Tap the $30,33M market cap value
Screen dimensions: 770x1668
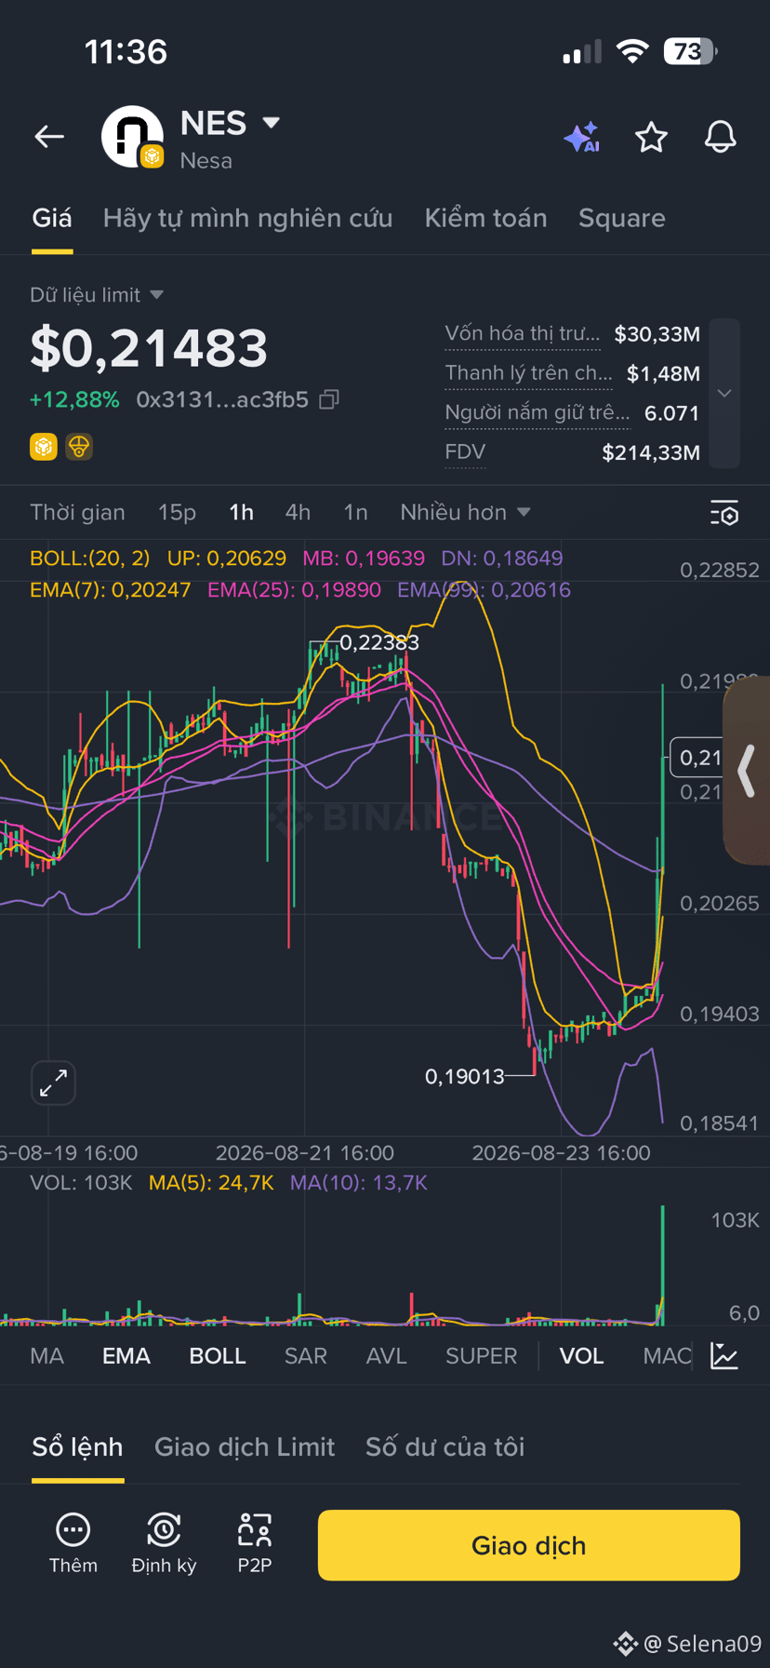pos(657,334)
